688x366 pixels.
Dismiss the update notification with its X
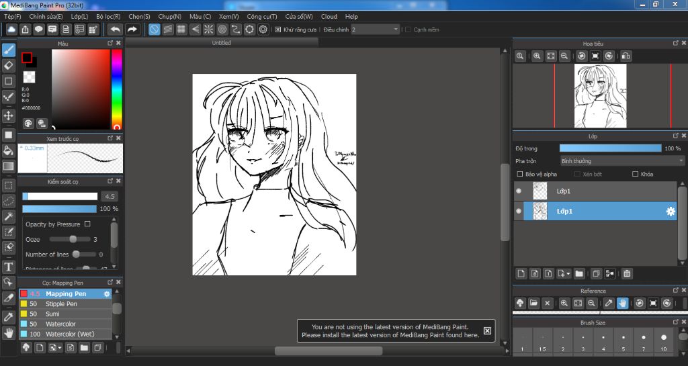[x=488, y=331]
